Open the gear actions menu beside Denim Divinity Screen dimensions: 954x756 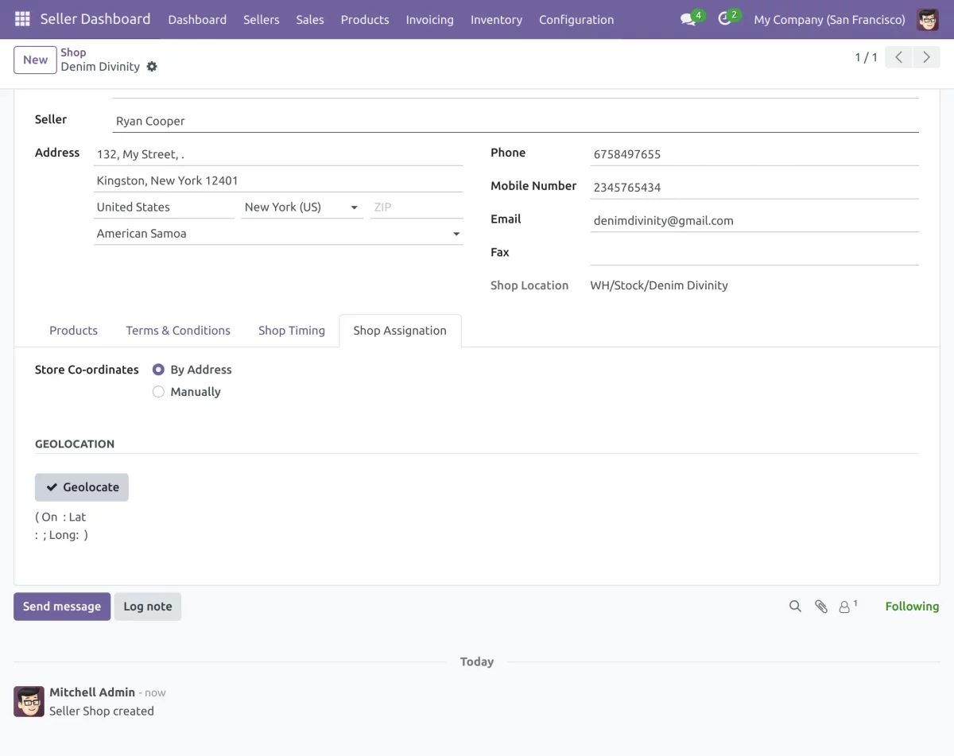click(152, 67)
